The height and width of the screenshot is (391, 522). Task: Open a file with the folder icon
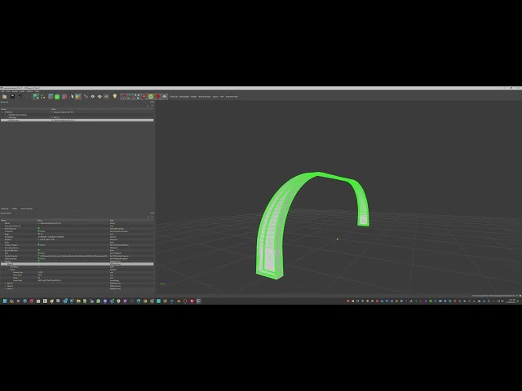[x=4, y=96]
